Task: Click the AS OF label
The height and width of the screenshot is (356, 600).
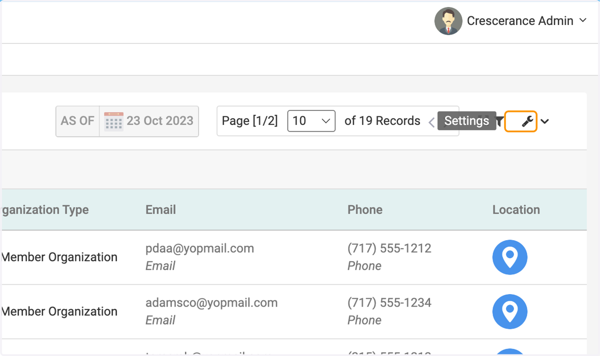Action: pyautogui.click(x=77, y=121)
